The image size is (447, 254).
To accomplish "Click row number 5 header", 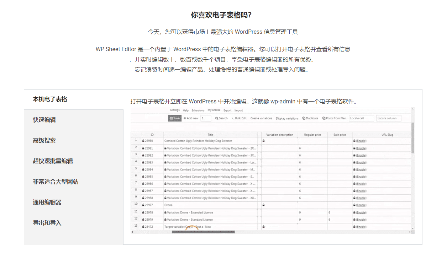I will (136, 169).
